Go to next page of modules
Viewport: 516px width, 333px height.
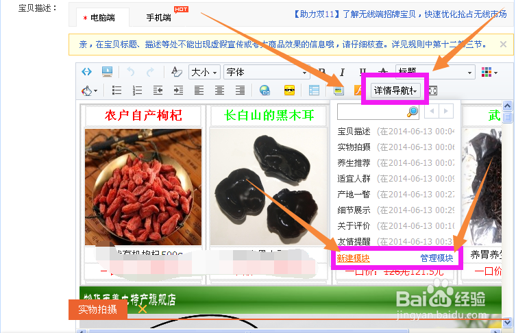point(446,111)
